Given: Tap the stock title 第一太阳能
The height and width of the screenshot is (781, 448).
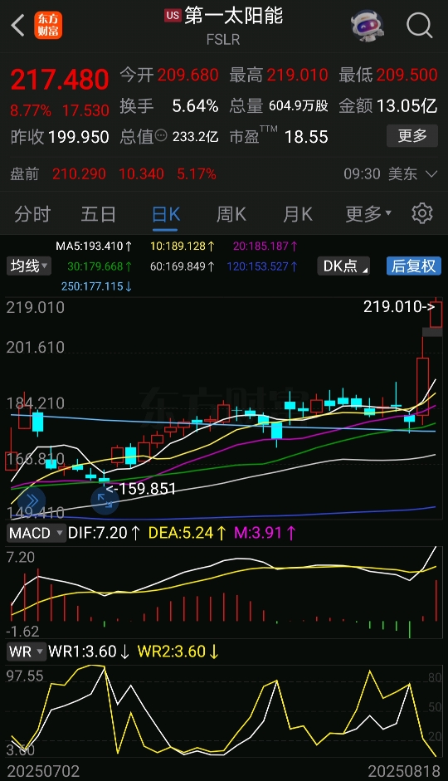Looking at the screenshot, I should pos(233,16).
